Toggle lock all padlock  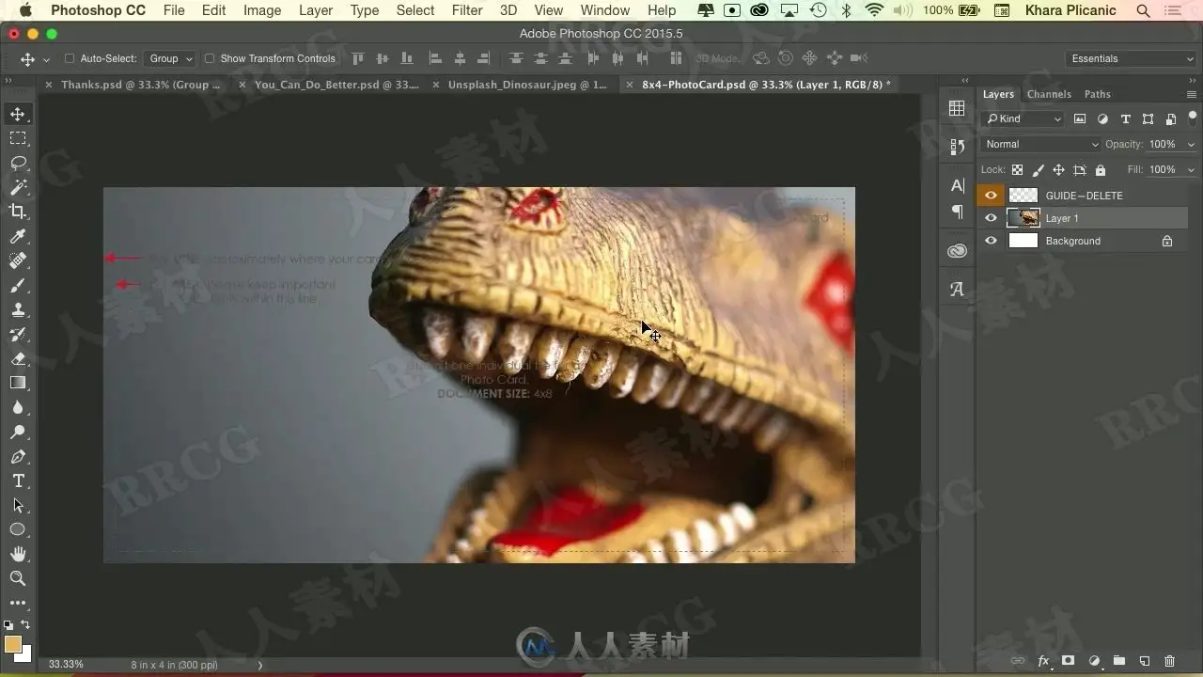(1101, 170)
